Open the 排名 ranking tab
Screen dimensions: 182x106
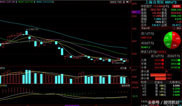tap(179, 28)
